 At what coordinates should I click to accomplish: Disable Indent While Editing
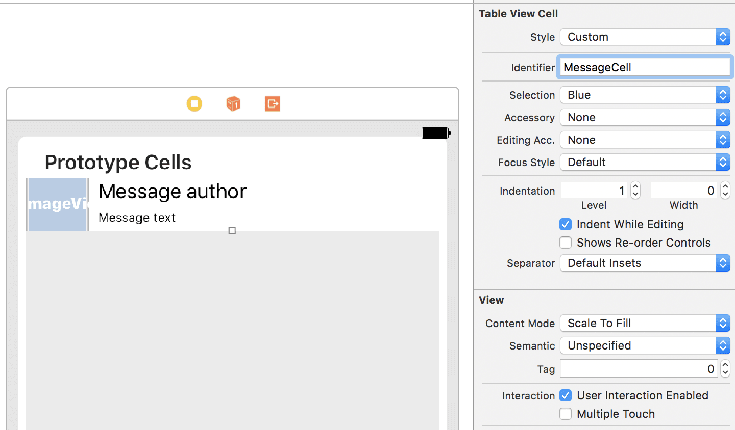(566, 224)
